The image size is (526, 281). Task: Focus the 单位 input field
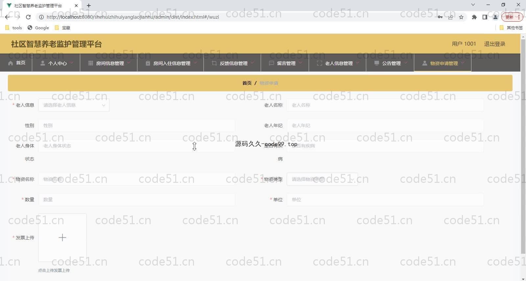[385, 200]
